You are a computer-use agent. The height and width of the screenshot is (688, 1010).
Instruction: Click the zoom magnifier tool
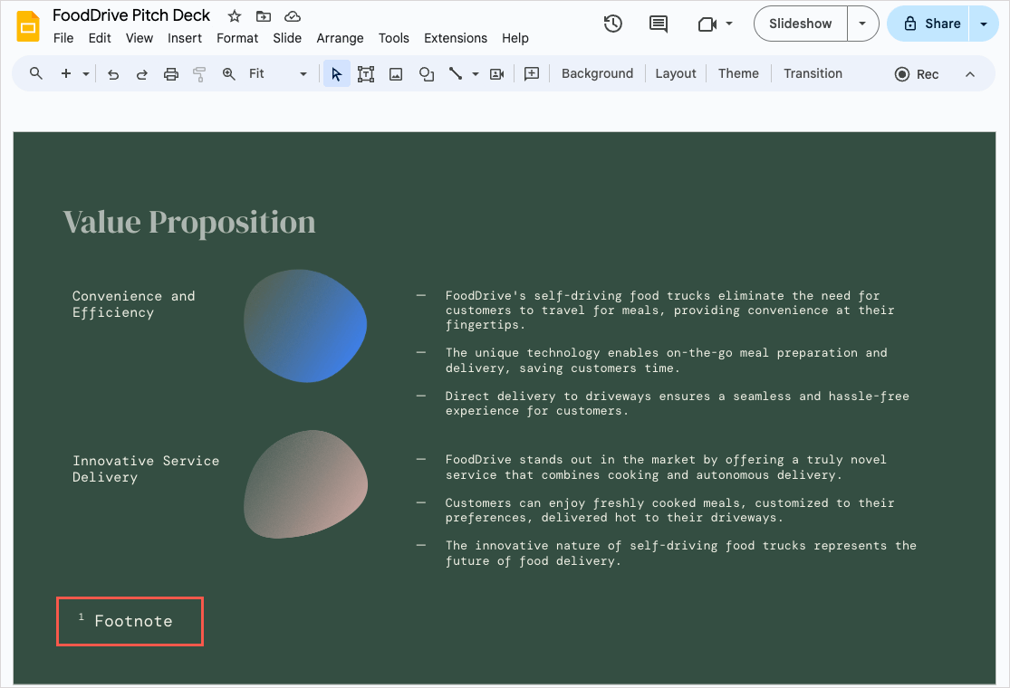click(228, 74)
